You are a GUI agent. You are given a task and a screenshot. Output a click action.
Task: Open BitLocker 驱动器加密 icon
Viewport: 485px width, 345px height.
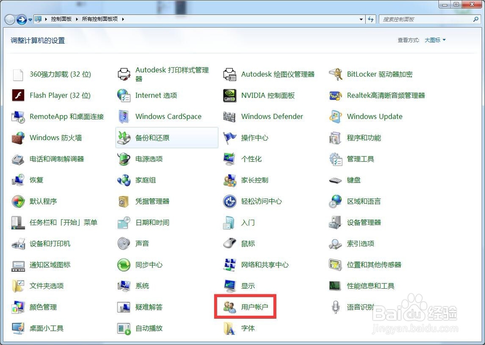(x=335, y=74)
